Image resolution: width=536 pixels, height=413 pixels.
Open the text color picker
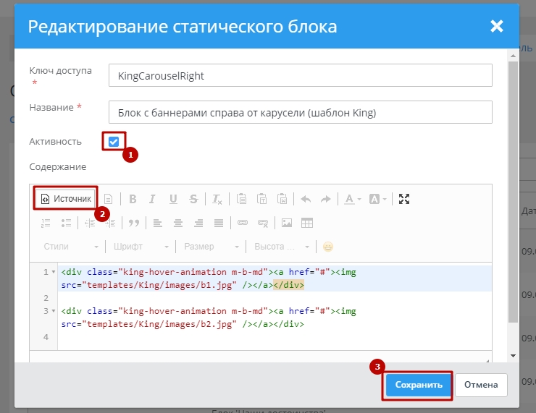[352, 199]
